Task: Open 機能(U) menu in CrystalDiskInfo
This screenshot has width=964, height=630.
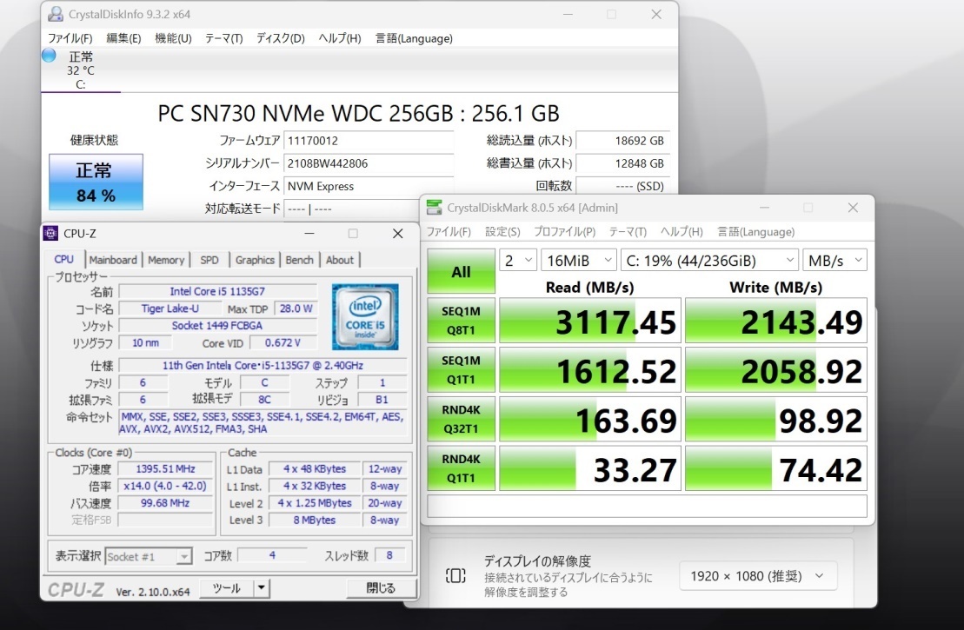Action: click(x=173, y=38)
